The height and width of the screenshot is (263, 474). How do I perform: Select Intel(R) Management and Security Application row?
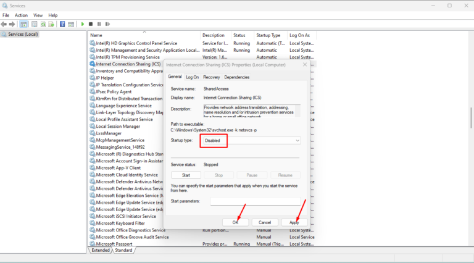point(148,50)
